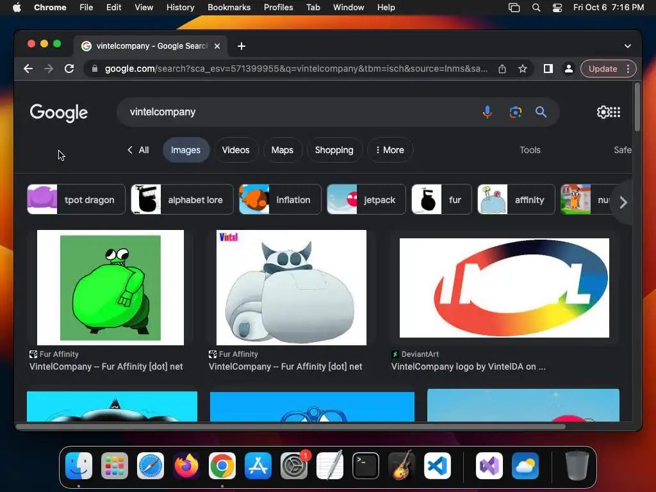The image size is (656, 492).
Task: Open Visual Studio purple icon in Dock
Action: [x=489, y=466]
